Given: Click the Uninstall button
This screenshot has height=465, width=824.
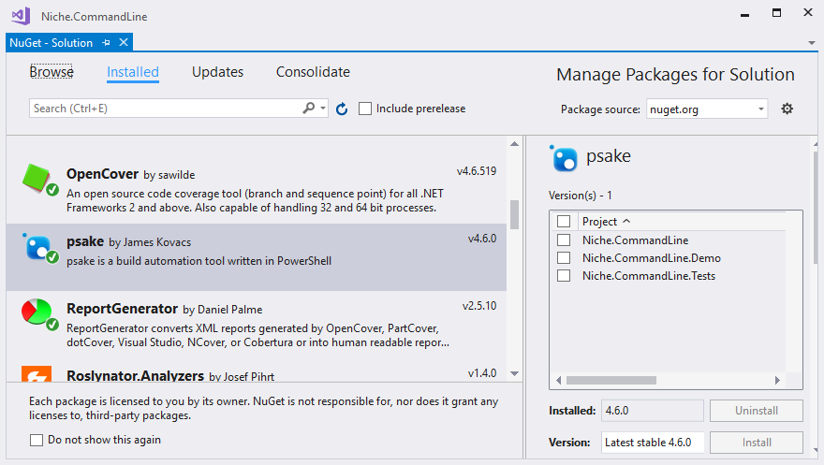Looking at the screenshot, I should [x=757, y=411].
